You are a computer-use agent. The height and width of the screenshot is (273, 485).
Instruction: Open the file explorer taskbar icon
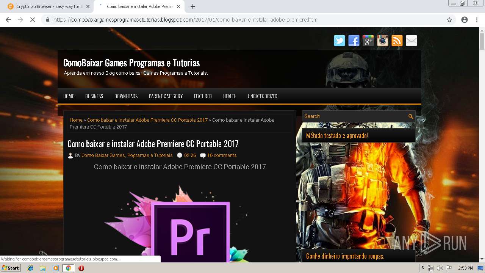(43, 268)
